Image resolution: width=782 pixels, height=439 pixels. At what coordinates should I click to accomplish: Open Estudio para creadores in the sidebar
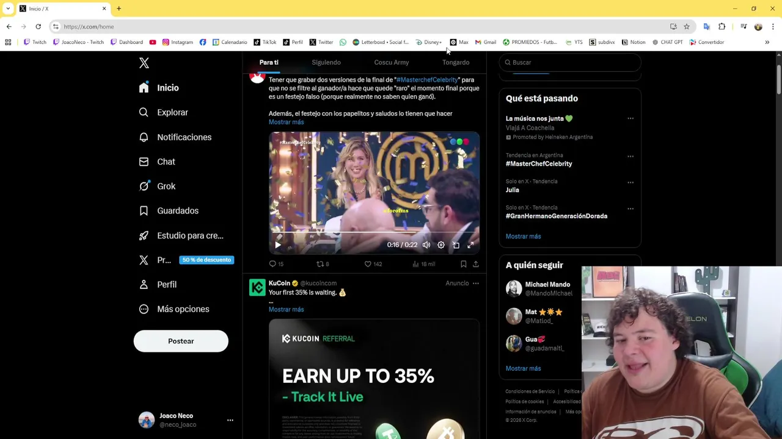coord(181,235)
